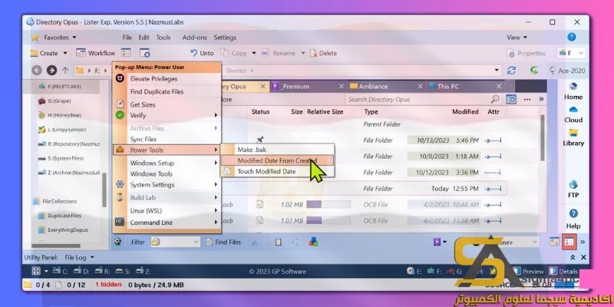The height and width of the screenshot is (307, 614).
Task: Go back with the left arrow icon
Action: click(37, 71)
